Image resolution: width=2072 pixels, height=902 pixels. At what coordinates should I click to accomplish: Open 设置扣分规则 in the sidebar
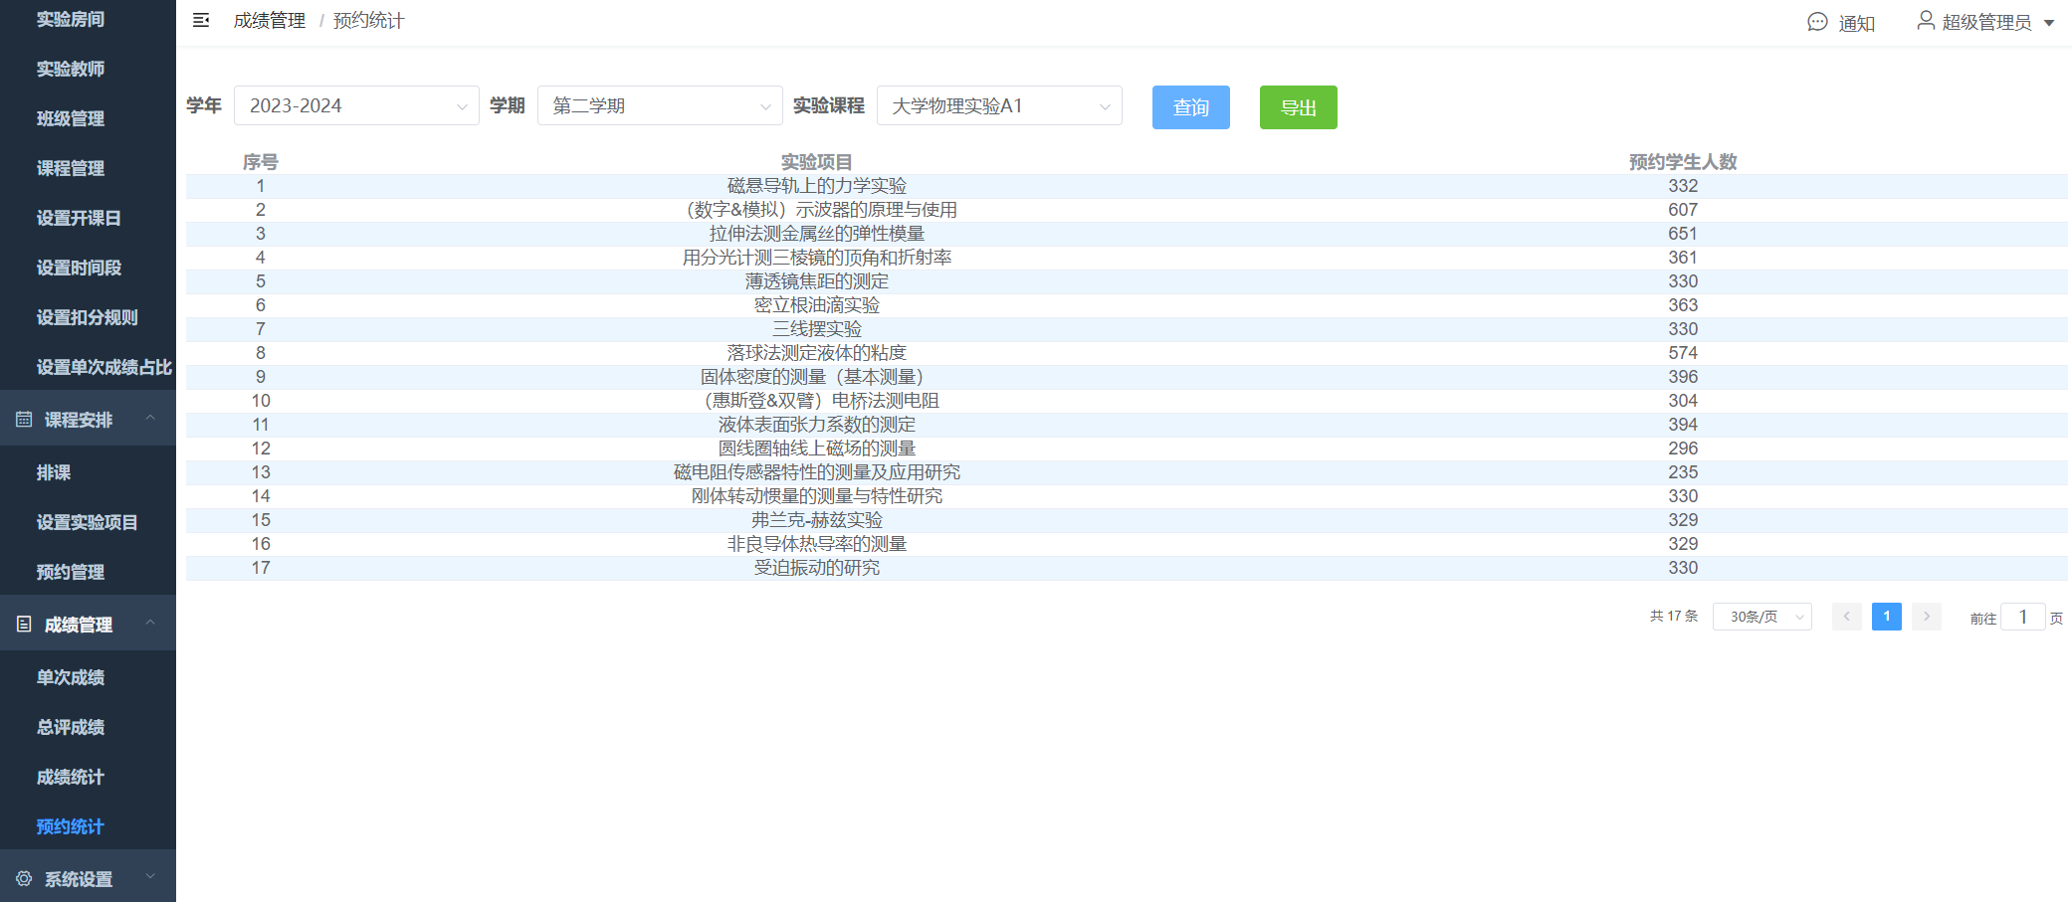(88, 317)
